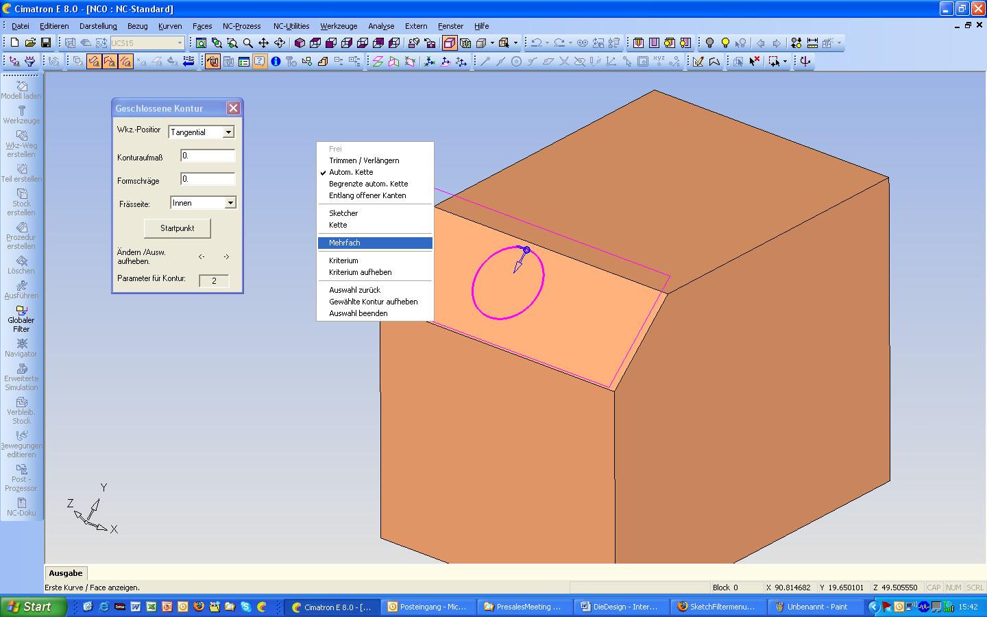Click the right arrow beside Ändern/Ausw. aufheben

pyautogui.click(x=226, y=257)
